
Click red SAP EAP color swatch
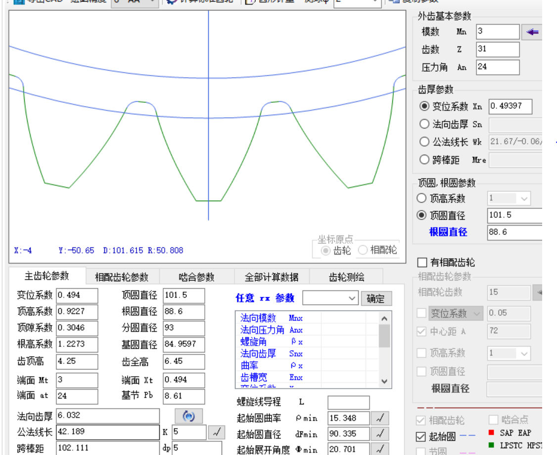point(491,432)
